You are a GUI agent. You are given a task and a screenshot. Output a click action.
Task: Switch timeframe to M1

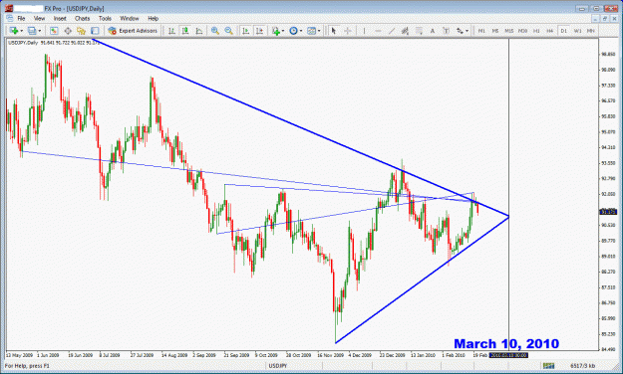tap(481, 31)
